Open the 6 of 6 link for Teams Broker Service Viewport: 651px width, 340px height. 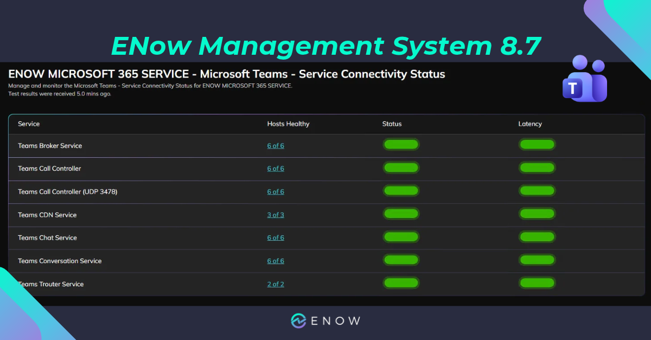click(276, 146)
